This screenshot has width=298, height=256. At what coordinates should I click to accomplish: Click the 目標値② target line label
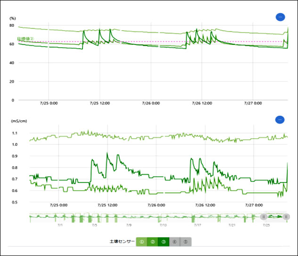(x=25, y=39)
